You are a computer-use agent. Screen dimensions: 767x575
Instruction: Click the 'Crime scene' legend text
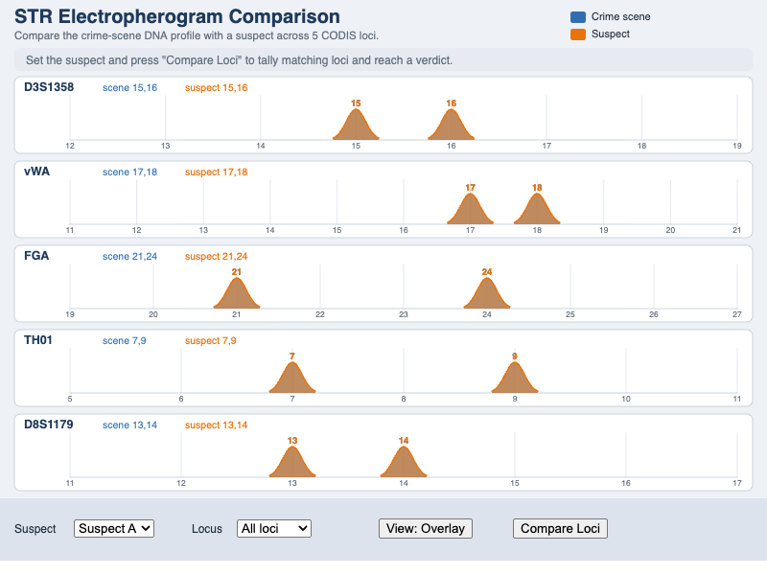pyautogui.click(x=620, y=16)
